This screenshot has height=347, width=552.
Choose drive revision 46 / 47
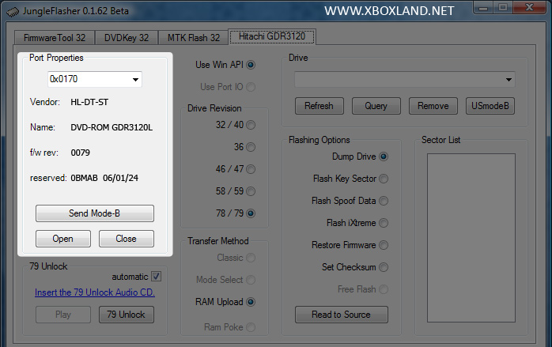tap(251, 169)
